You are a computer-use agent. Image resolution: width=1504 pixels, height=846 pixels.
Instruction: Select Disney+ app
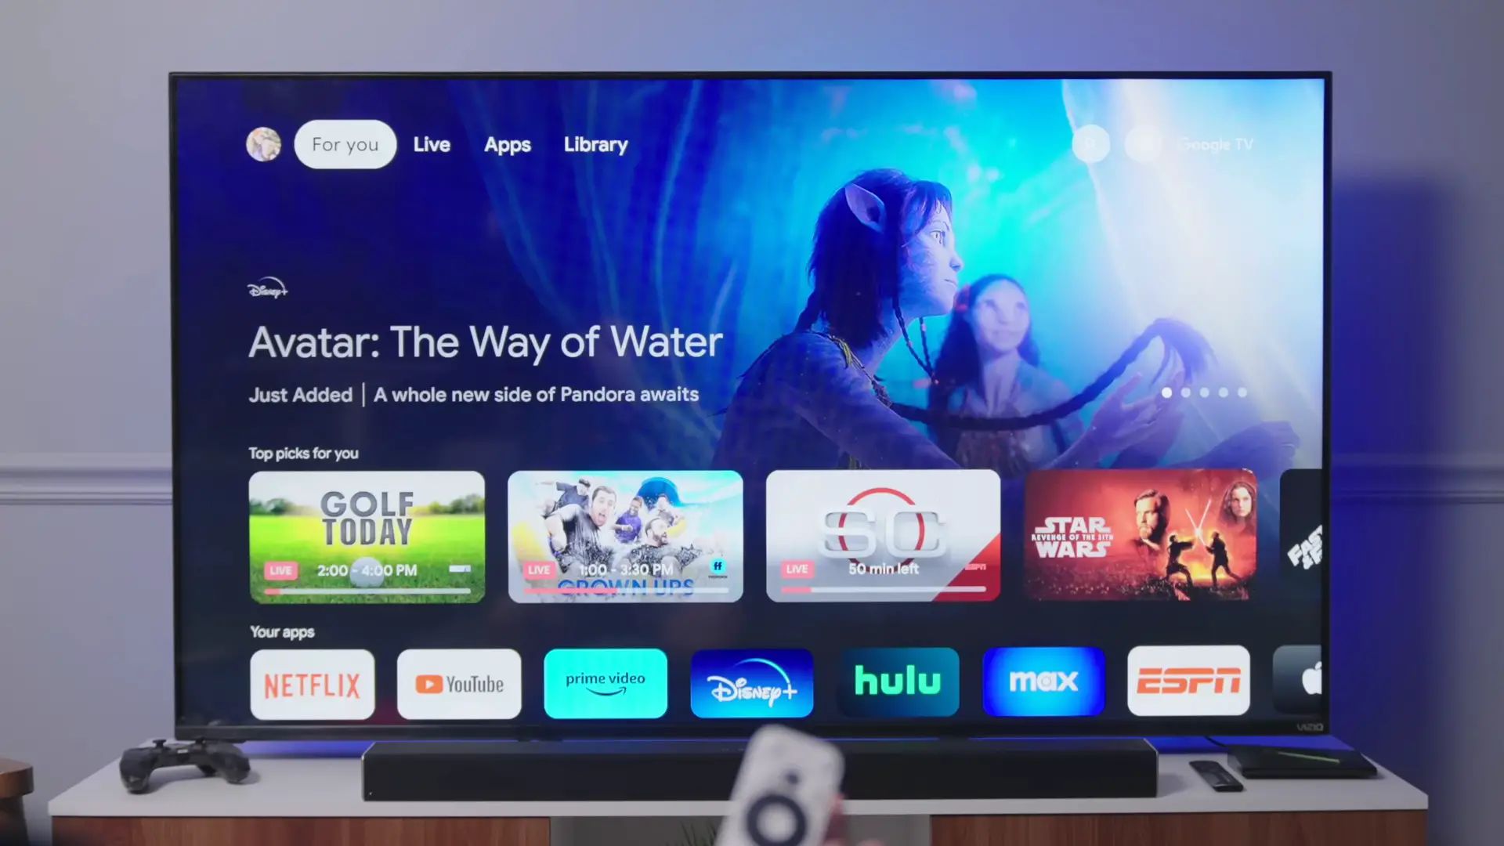click(x=752, y=681)
